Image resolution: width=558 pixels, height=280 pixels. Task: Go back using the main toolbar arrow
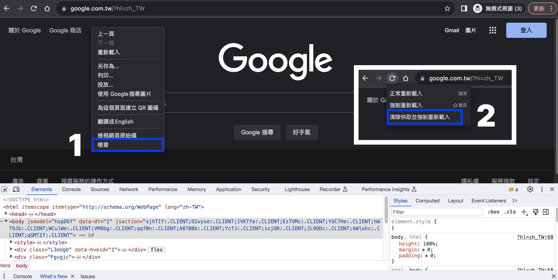pos(7,8)
